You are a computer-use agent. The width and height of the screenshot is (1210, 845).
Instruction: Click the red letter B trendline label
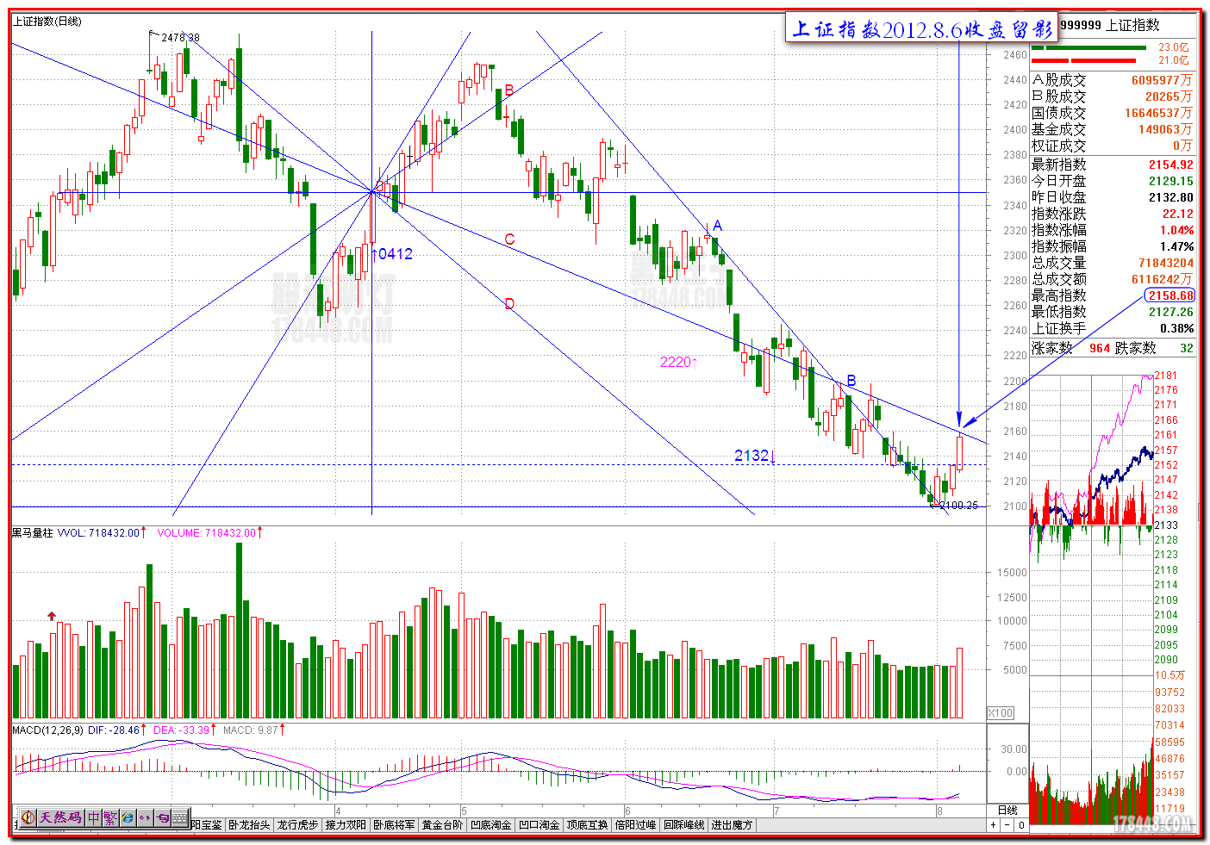509,90
